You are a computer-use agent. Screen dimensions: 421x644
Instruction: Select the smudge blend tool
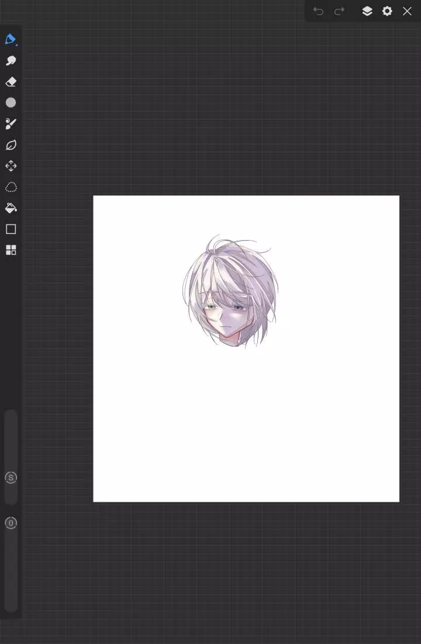point(11,61)
